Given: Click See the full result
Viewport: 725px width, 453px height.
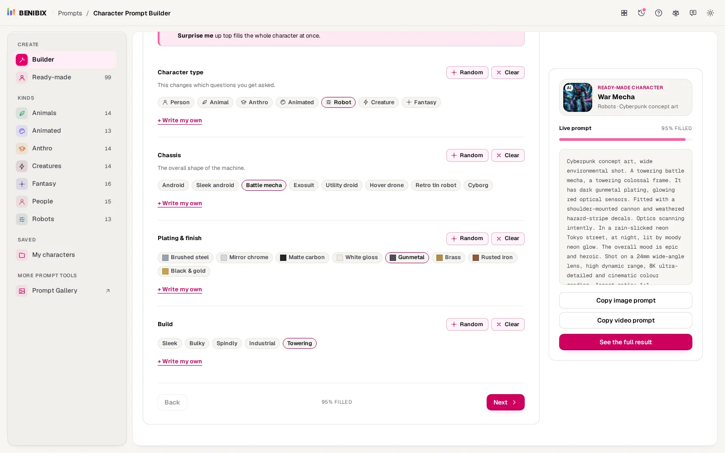Looking at the screenshot, I should [626, 342].
